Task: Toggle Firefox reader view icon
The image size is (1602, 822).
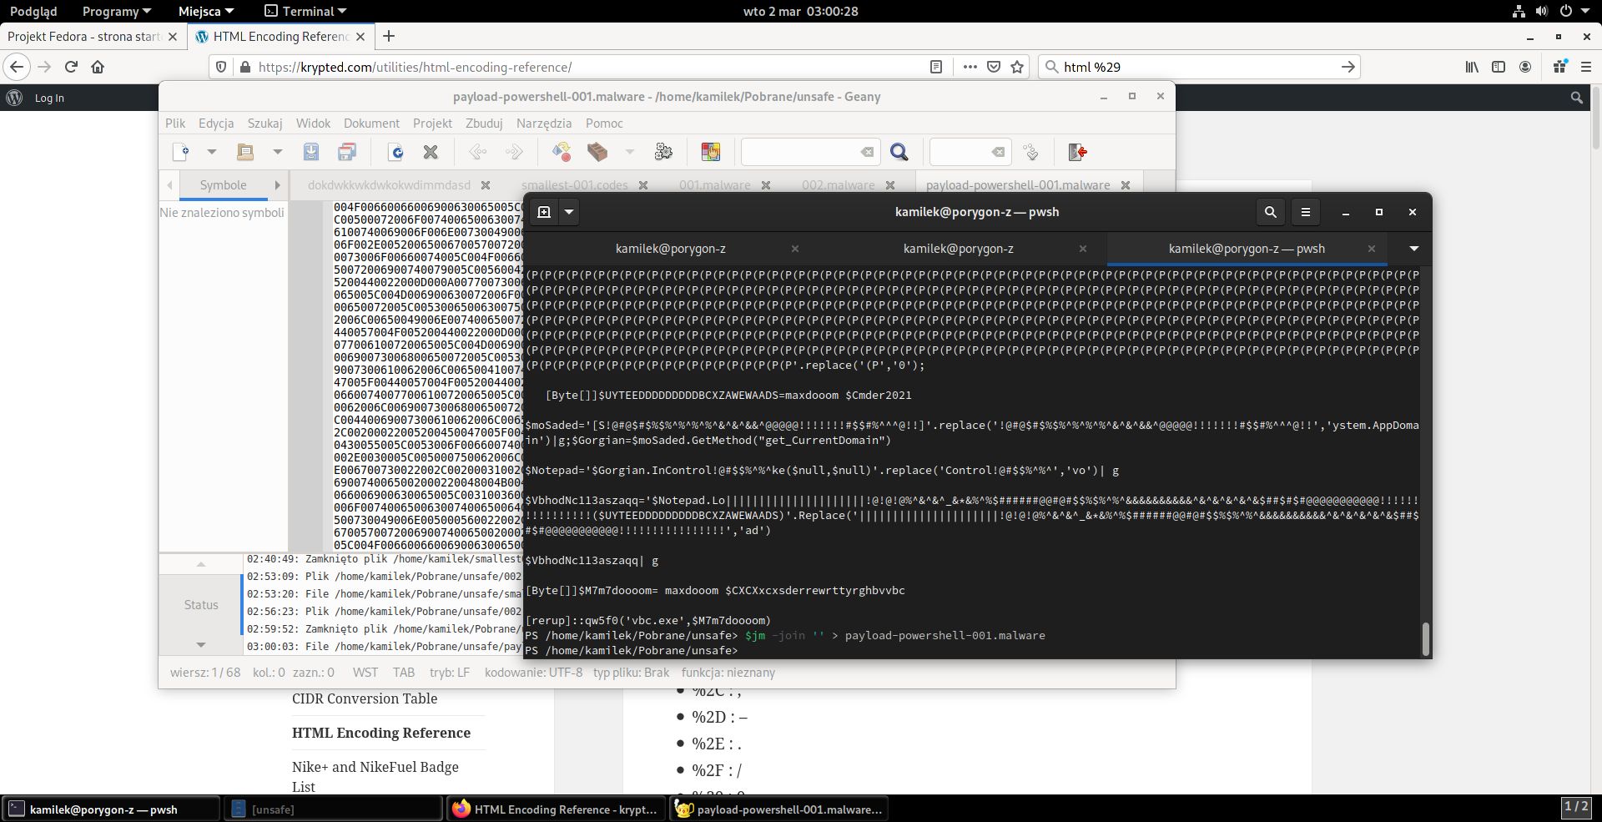Action: point(936,67)
